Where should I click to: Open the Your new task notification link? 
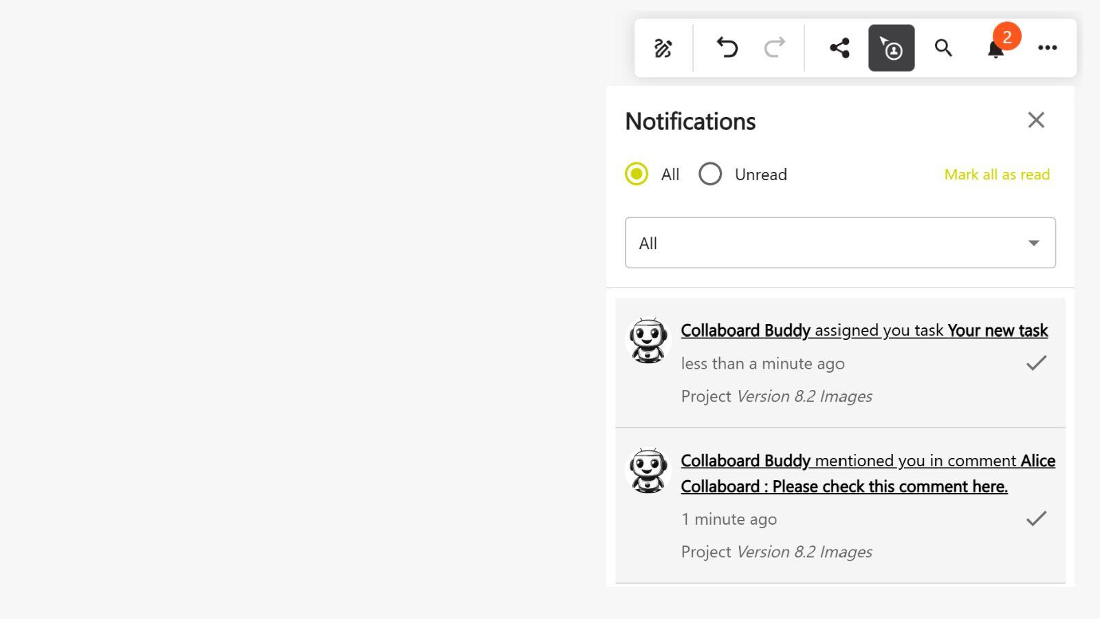997,330
